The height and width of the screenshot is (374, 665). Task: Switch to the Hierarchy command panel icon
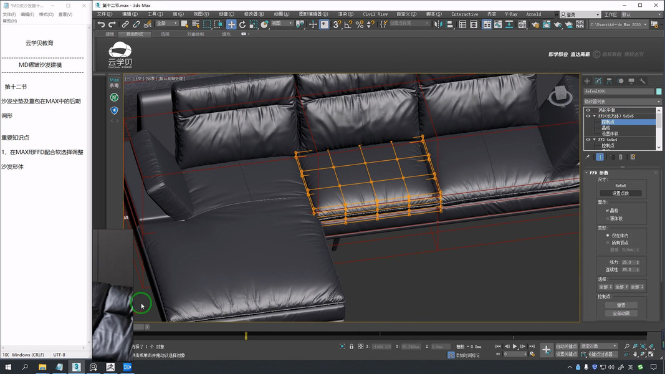(609, 81)
